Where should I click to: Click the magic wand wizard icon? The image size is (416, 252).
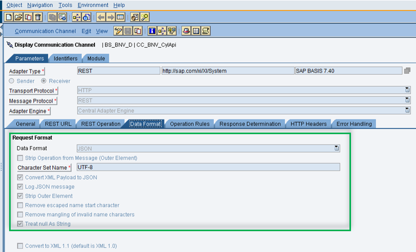(x=145, y=17)
